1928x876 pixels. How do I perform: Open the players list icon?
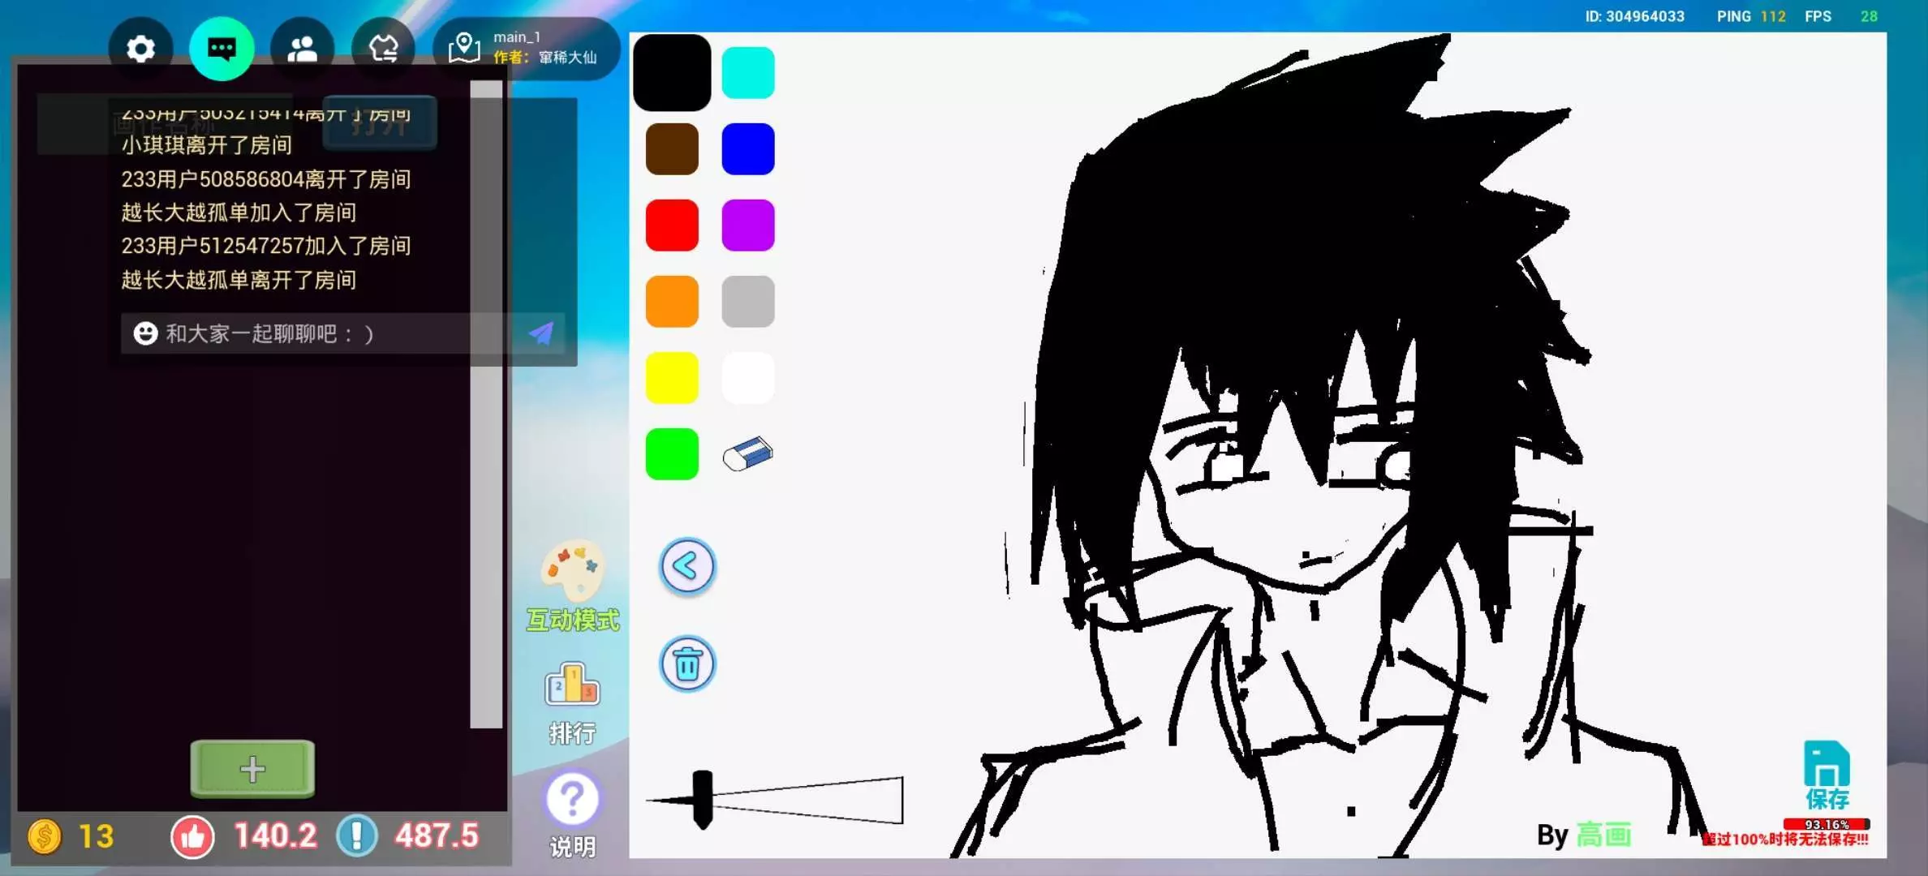302,49
